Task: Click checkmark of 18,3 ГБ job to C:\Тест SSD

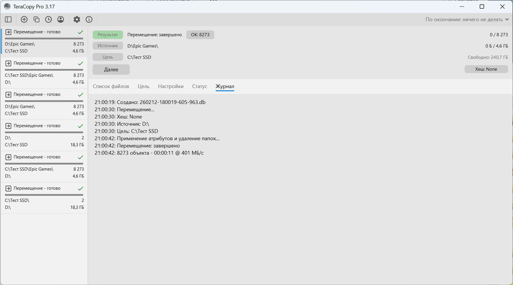Action: (81, 126)
